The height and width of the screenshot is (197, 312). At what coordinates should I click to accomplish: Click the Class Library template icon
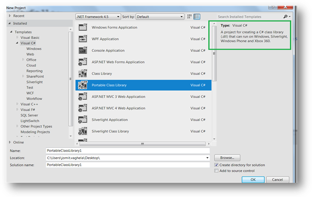(83, 73)
